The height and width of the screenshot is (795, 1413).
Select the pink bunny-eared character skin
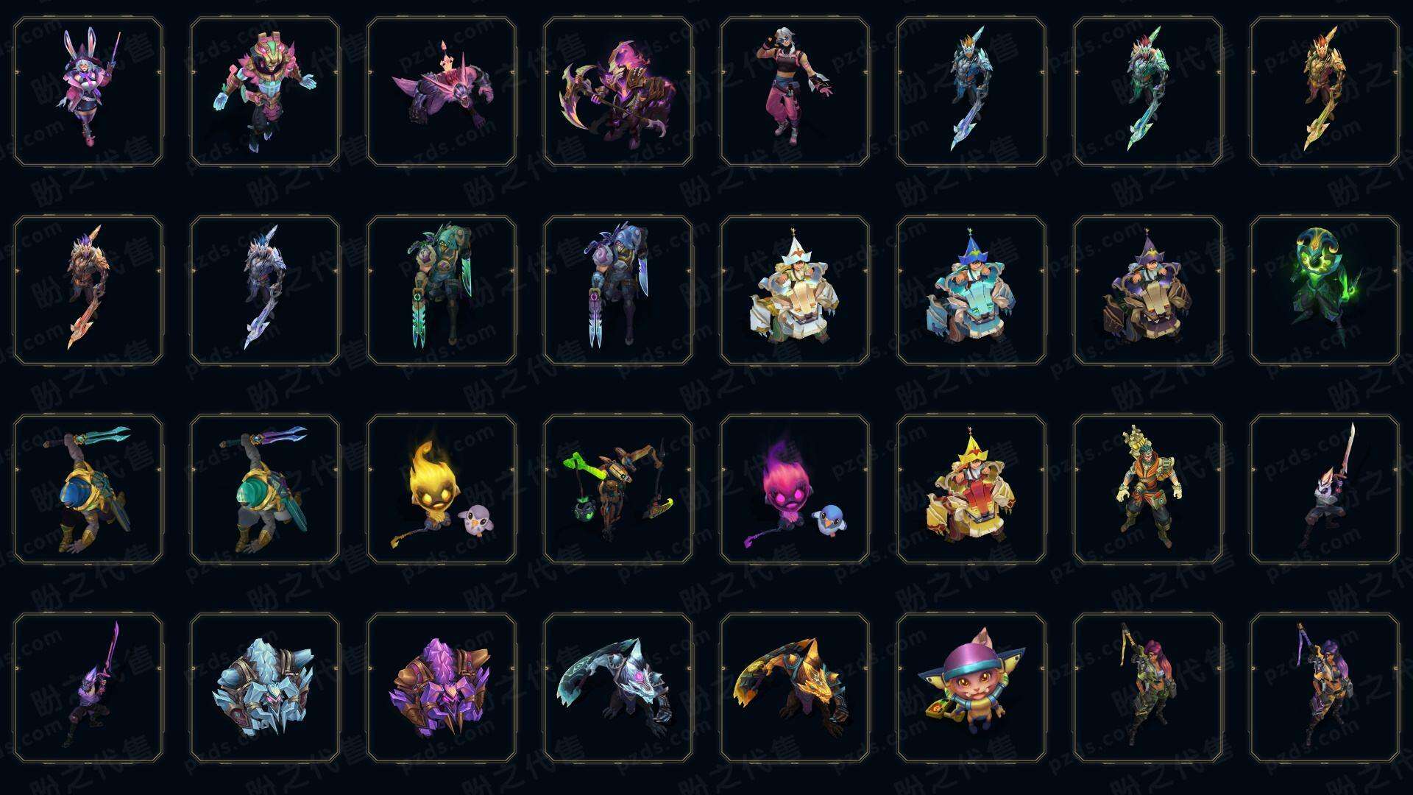[88, 92]
